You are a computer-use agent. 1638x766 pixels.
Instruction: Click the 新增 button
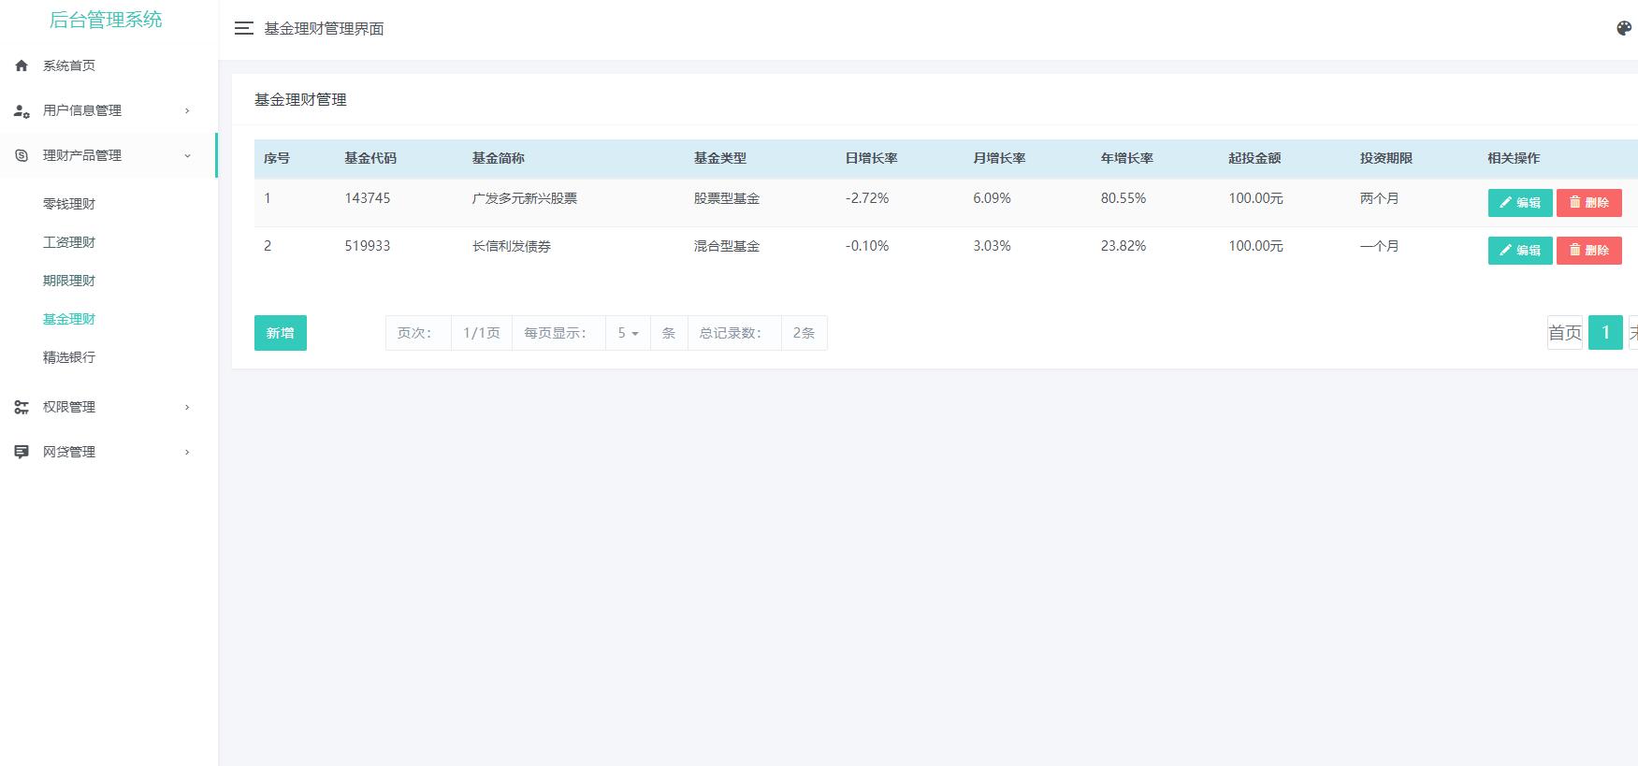(x=281, y=333)
